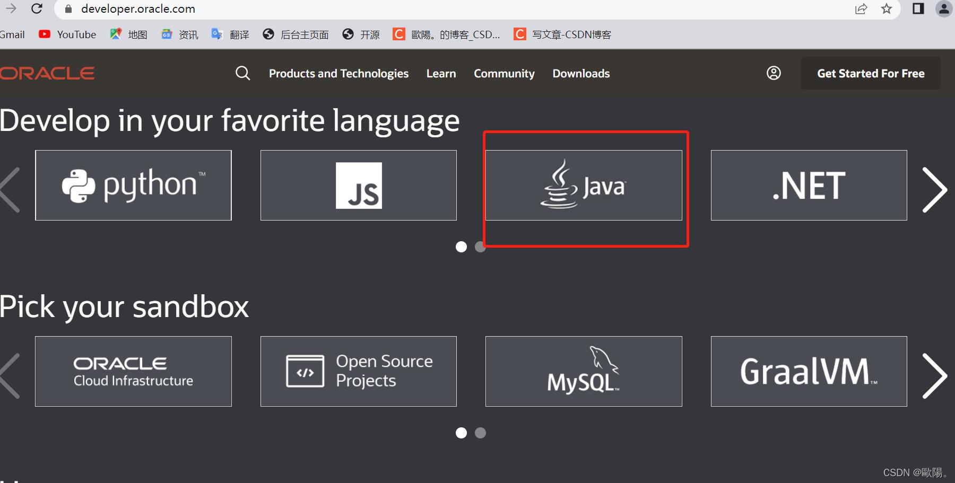Open the YouTube bookmark
955x483 pixels.
pyautogui.click(x=67, y=34)
